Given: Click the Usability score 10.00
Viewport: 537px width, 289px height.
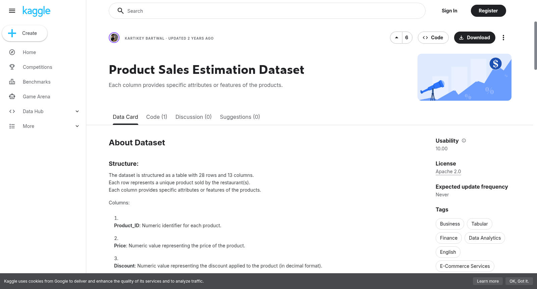Looking at the screenshot, I should [x=442, y=149].
